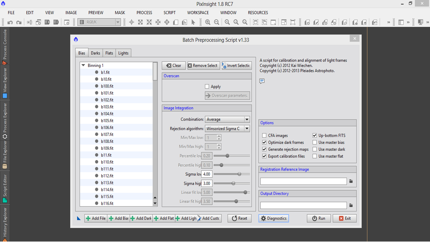Click the Zoom Out magnifier icon
The height and width of the screenshot is (242, 430).
coord(216,22)
